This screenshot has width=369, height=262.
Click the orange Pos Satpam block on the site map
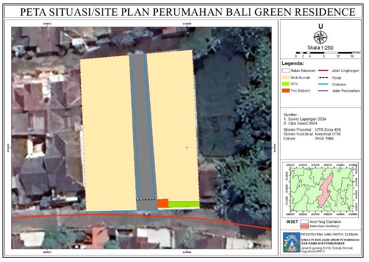pos(163,203)
